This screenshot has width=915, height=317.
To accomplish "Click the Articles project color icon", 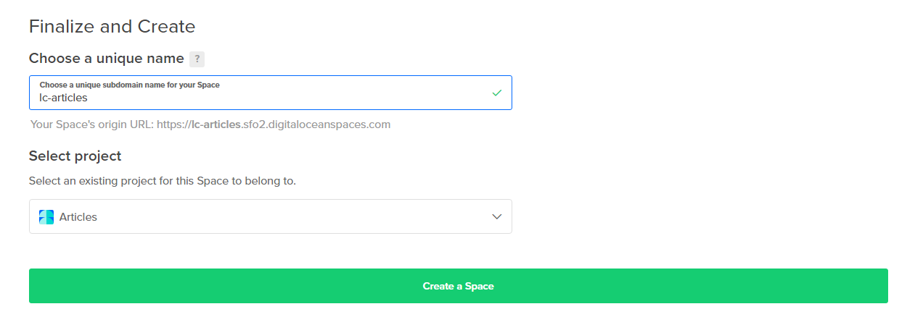I will click(x=46, y=217).
